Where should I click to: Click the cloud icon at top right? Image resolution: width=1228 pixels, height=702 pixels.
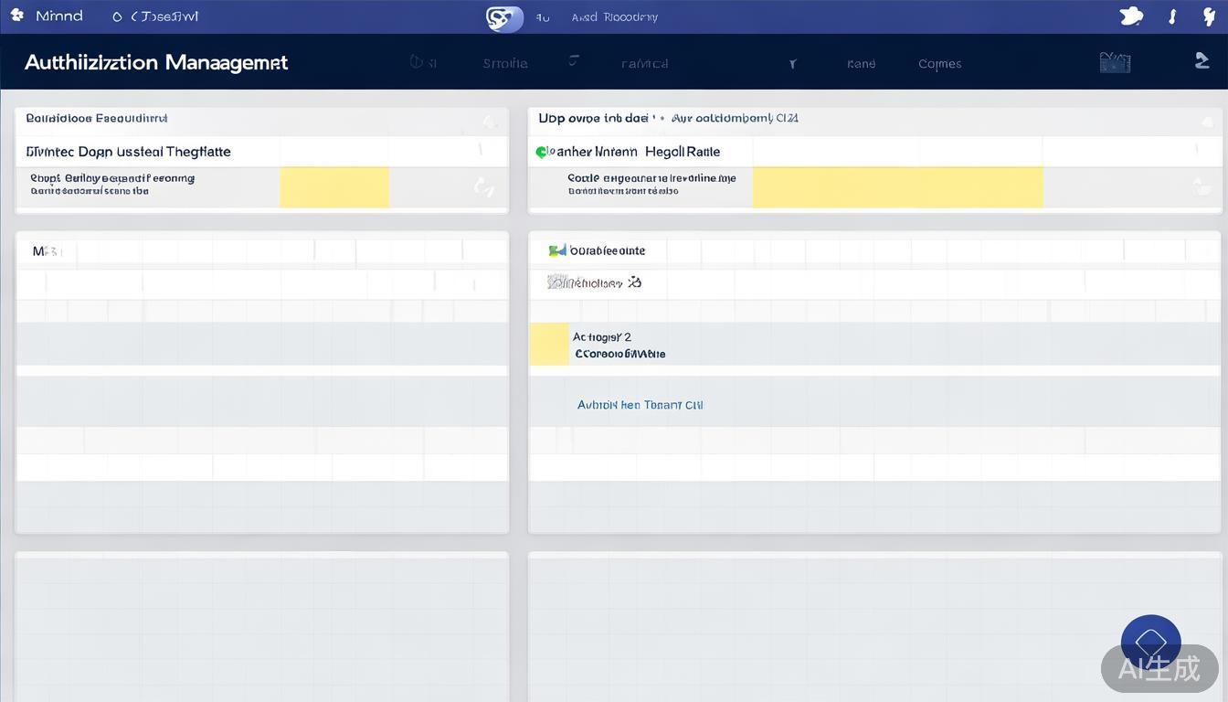coord(1131,16)
